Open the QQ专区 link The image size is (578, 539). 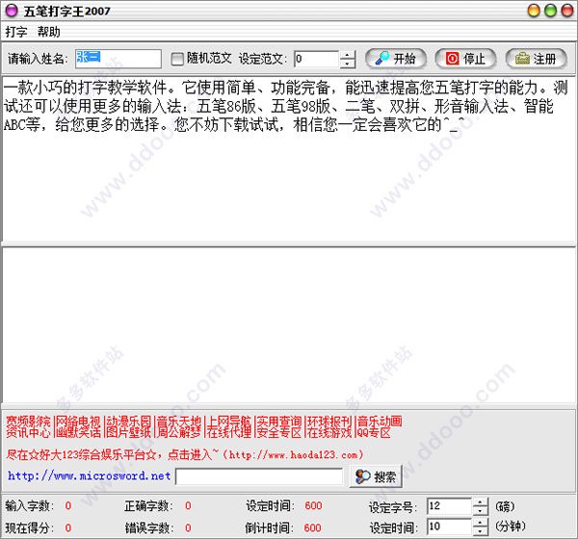[x=374, y=432]
